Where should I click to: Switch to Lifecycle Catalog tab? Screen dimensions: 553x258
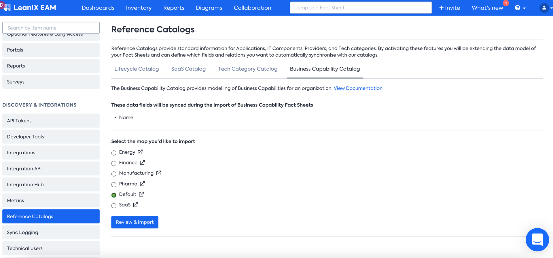tap(137, 69)
